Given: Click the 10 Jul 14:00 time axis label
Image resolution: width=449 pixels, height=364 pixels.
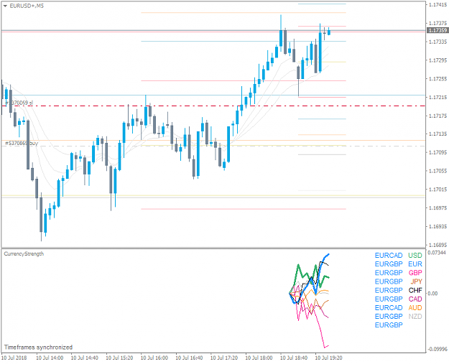Looking at the screenshot, I should 50,358.
